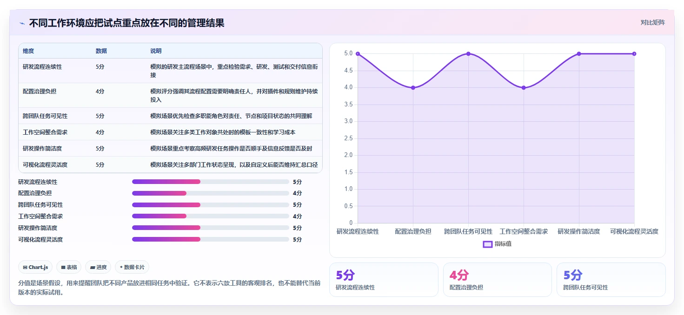Select the 研发流程连续性 cell in the table
This screenshot has width=684, height=315.
[42, 67]
